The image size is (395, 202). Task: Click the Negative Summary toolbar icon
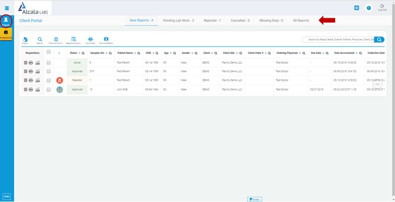click(73, 41)
